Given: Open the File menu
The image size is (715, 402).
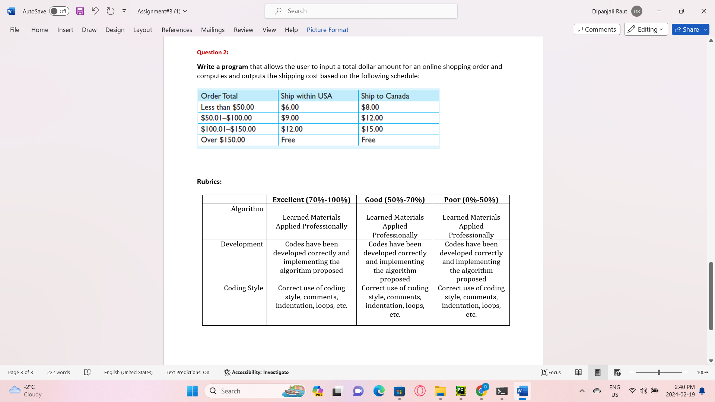Looking at the screenshot, I should (15, 30).
